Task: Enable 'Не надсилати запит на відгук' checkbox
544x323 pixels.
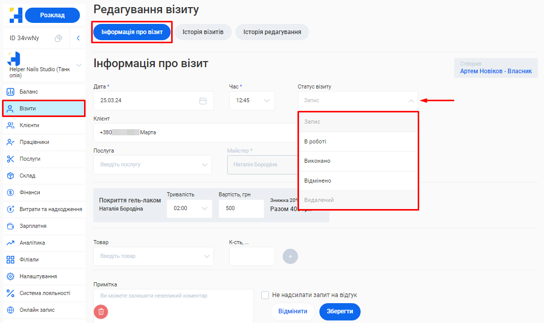Action: click(265, 295)
